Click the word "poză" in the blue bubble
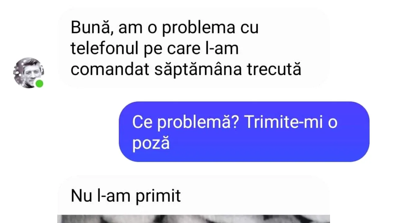This screenshot has height=223, width=396. tap(151, 144)
